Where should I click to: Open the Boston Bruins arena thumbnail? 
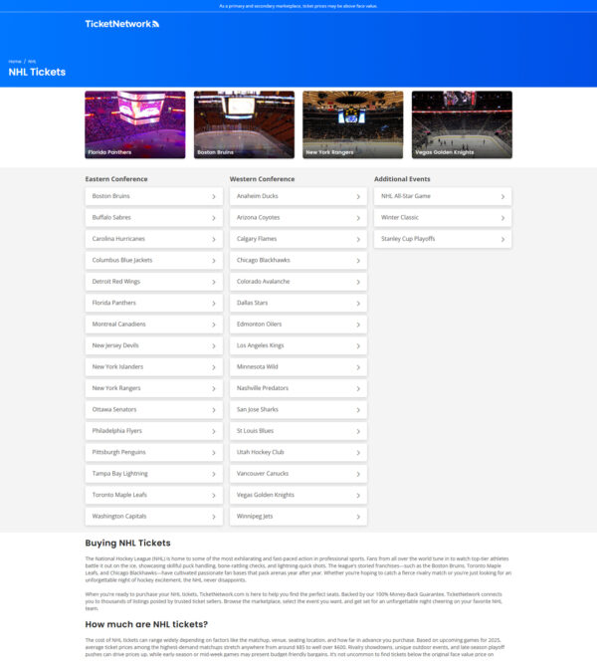pyautogui.click(x=244, y=124)
